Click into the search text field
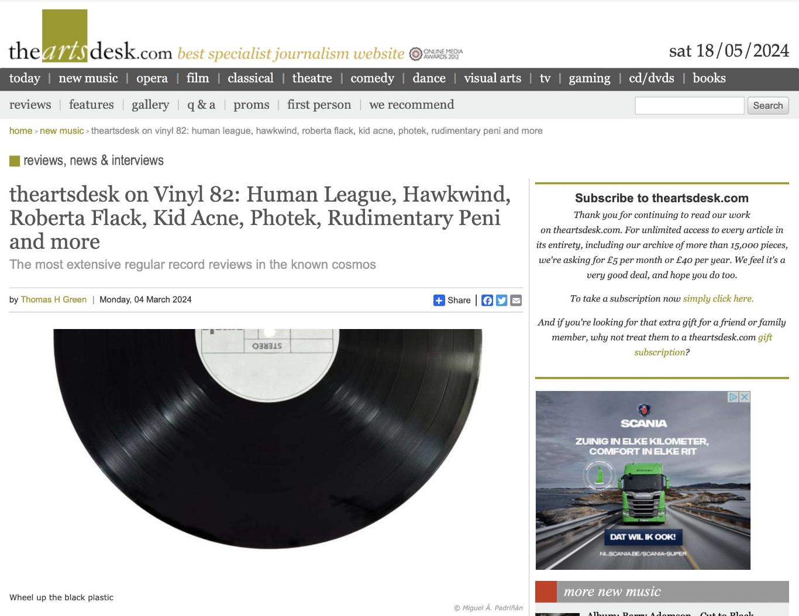This screenshot has height=616, width=799. [x=690, y=105]
